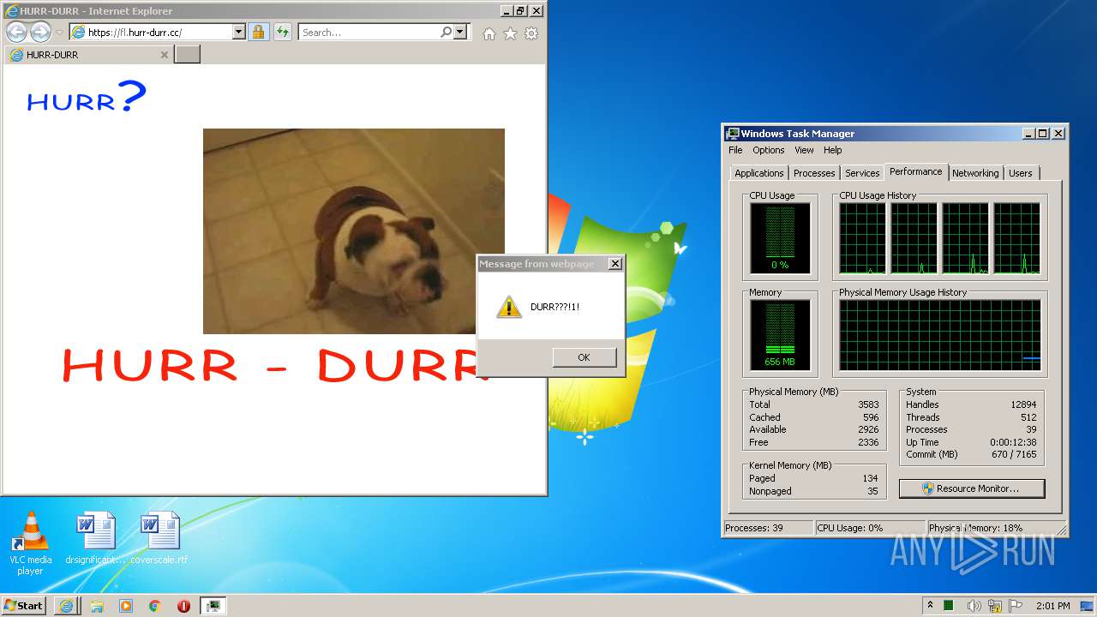The image size is (1097, 617).
Task: Click the warning icon in dialog
Action: 509,307
